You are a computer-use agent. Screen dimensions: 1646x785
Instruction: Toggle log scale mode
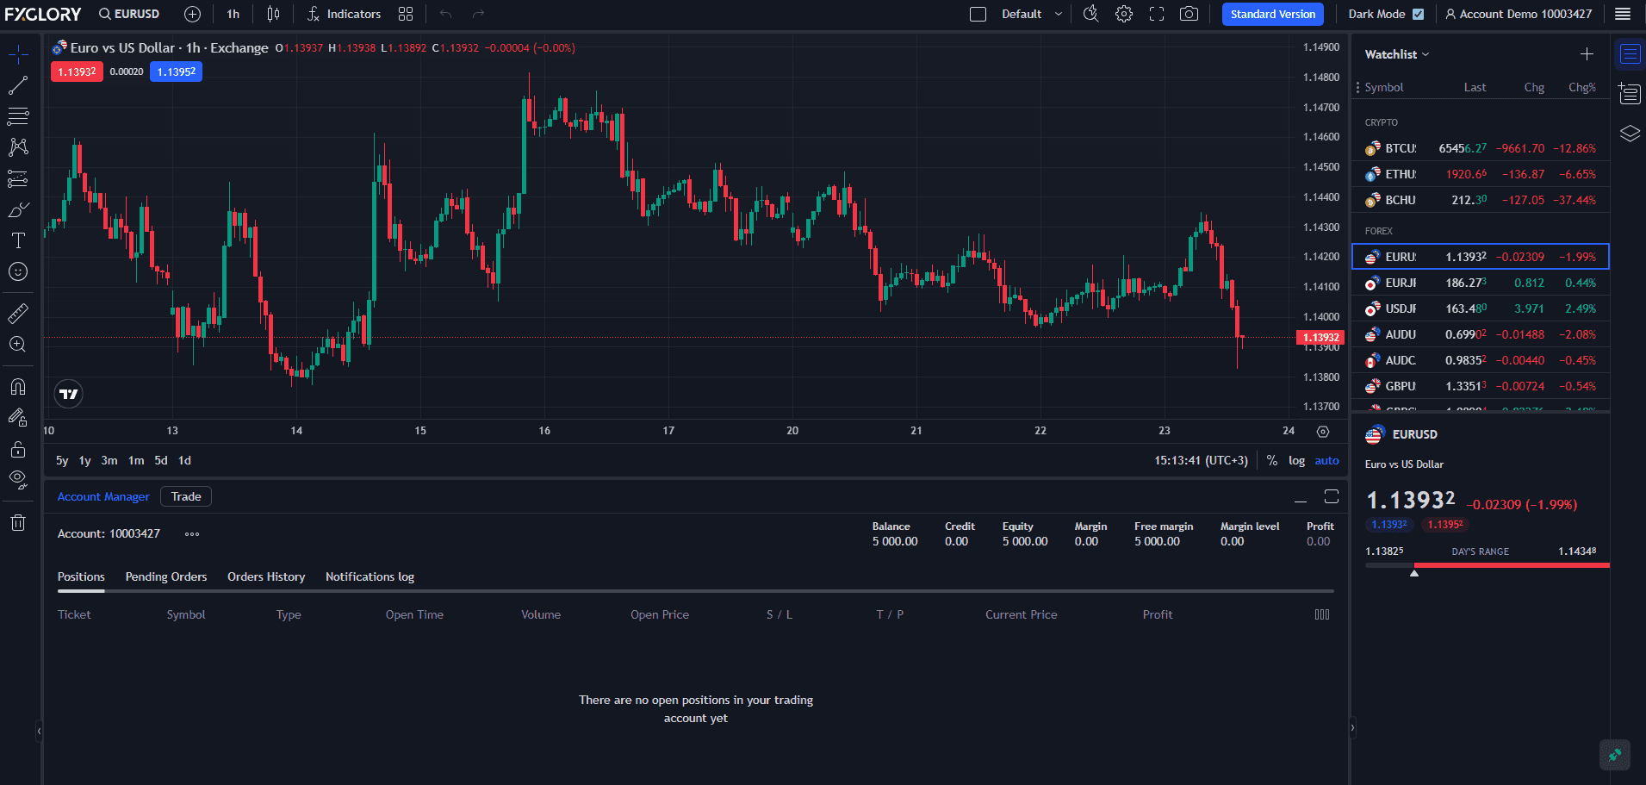click(x=1296, y=461)
